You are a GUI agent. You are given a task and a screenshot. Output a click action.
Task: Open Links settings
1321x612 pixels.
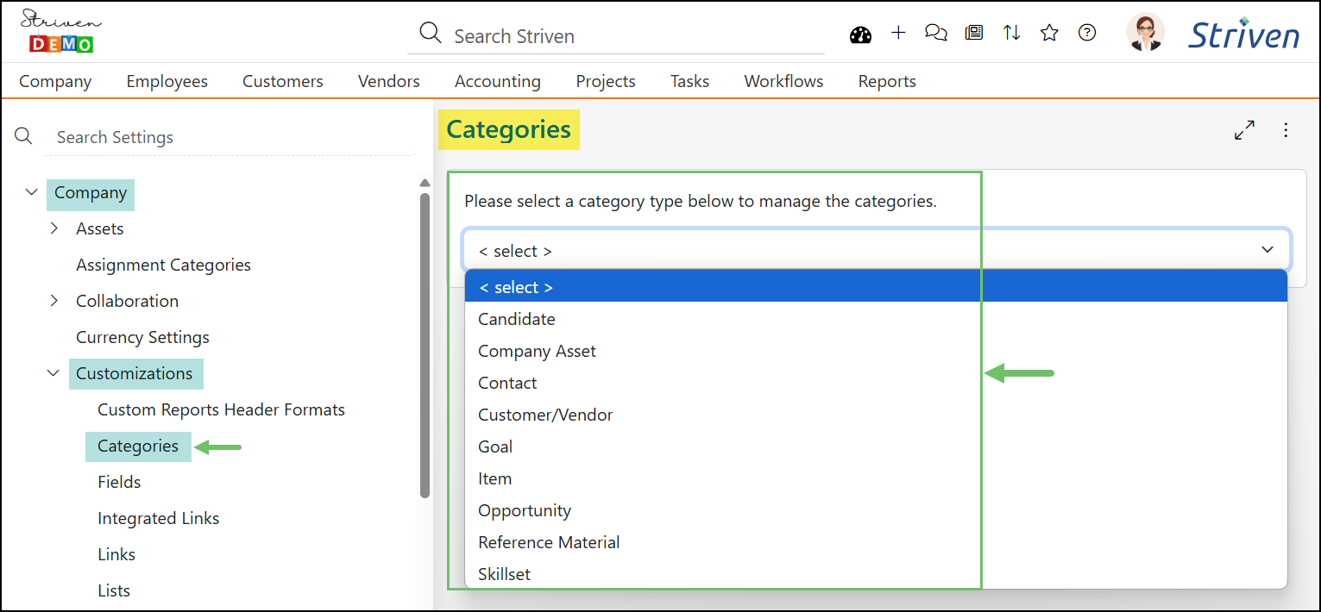pos(116,554)
